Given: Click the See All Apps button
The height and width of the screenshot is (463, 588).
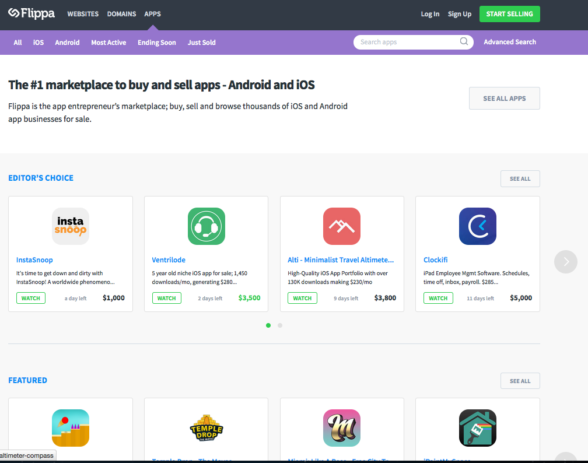Looking at the screenshot, I should coord(505,98).
